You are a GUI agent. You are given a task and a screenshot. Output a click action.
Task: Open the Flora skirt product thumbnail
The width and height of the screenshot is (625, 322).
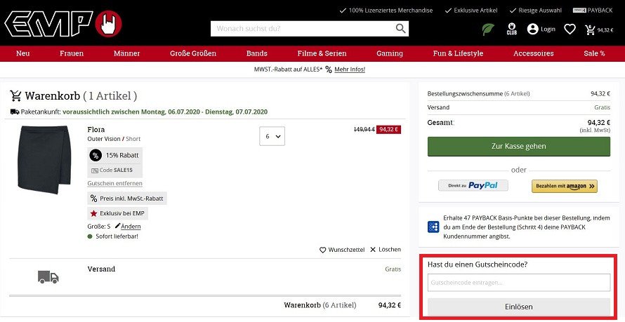[x=44, y=160]
